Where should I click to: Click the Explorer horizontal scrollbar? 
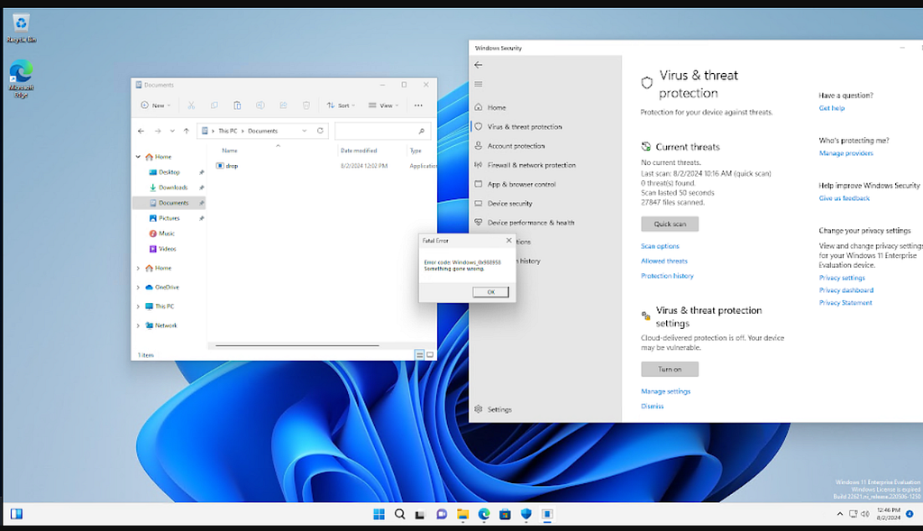pos(297,345)
